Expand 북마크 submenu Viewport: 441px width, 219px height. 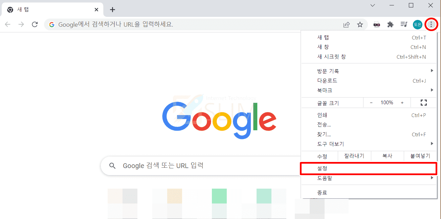[369, 90]
